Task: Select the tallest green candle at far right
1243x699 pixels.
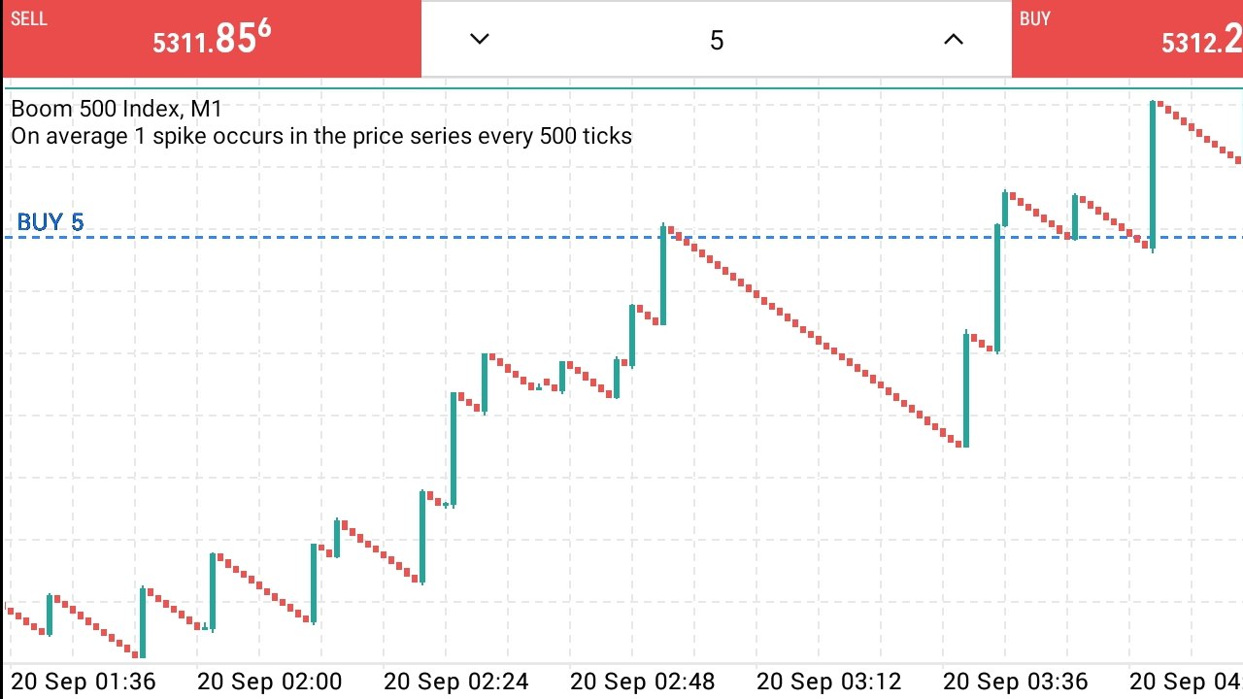Action: pos(1153,176)
